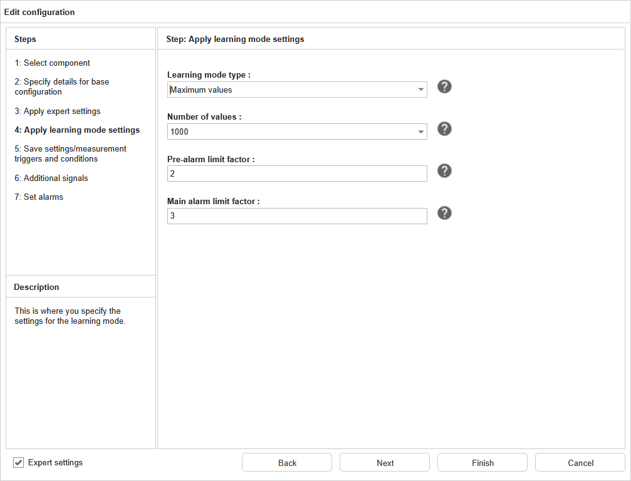This screenshot has width=631, height=481.
Task: Open help for Learning mode type
Action: [x=444, y=86]
